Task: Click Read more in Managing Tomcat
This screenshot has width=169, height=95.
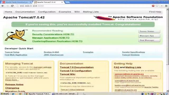Action: pyautogui.click(x=12, y=80)
